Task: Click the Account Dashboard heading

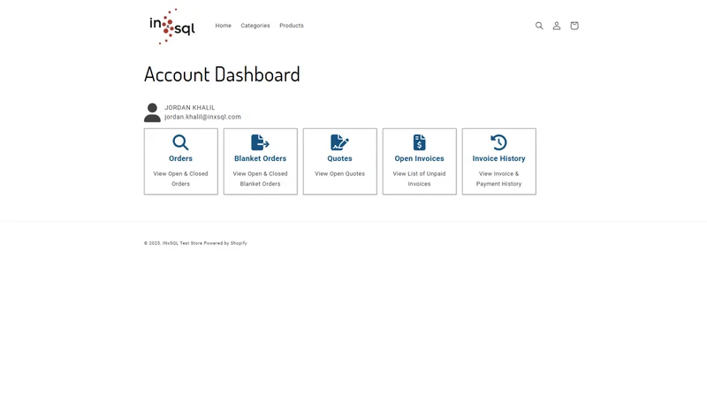Action: pos(222,74)
